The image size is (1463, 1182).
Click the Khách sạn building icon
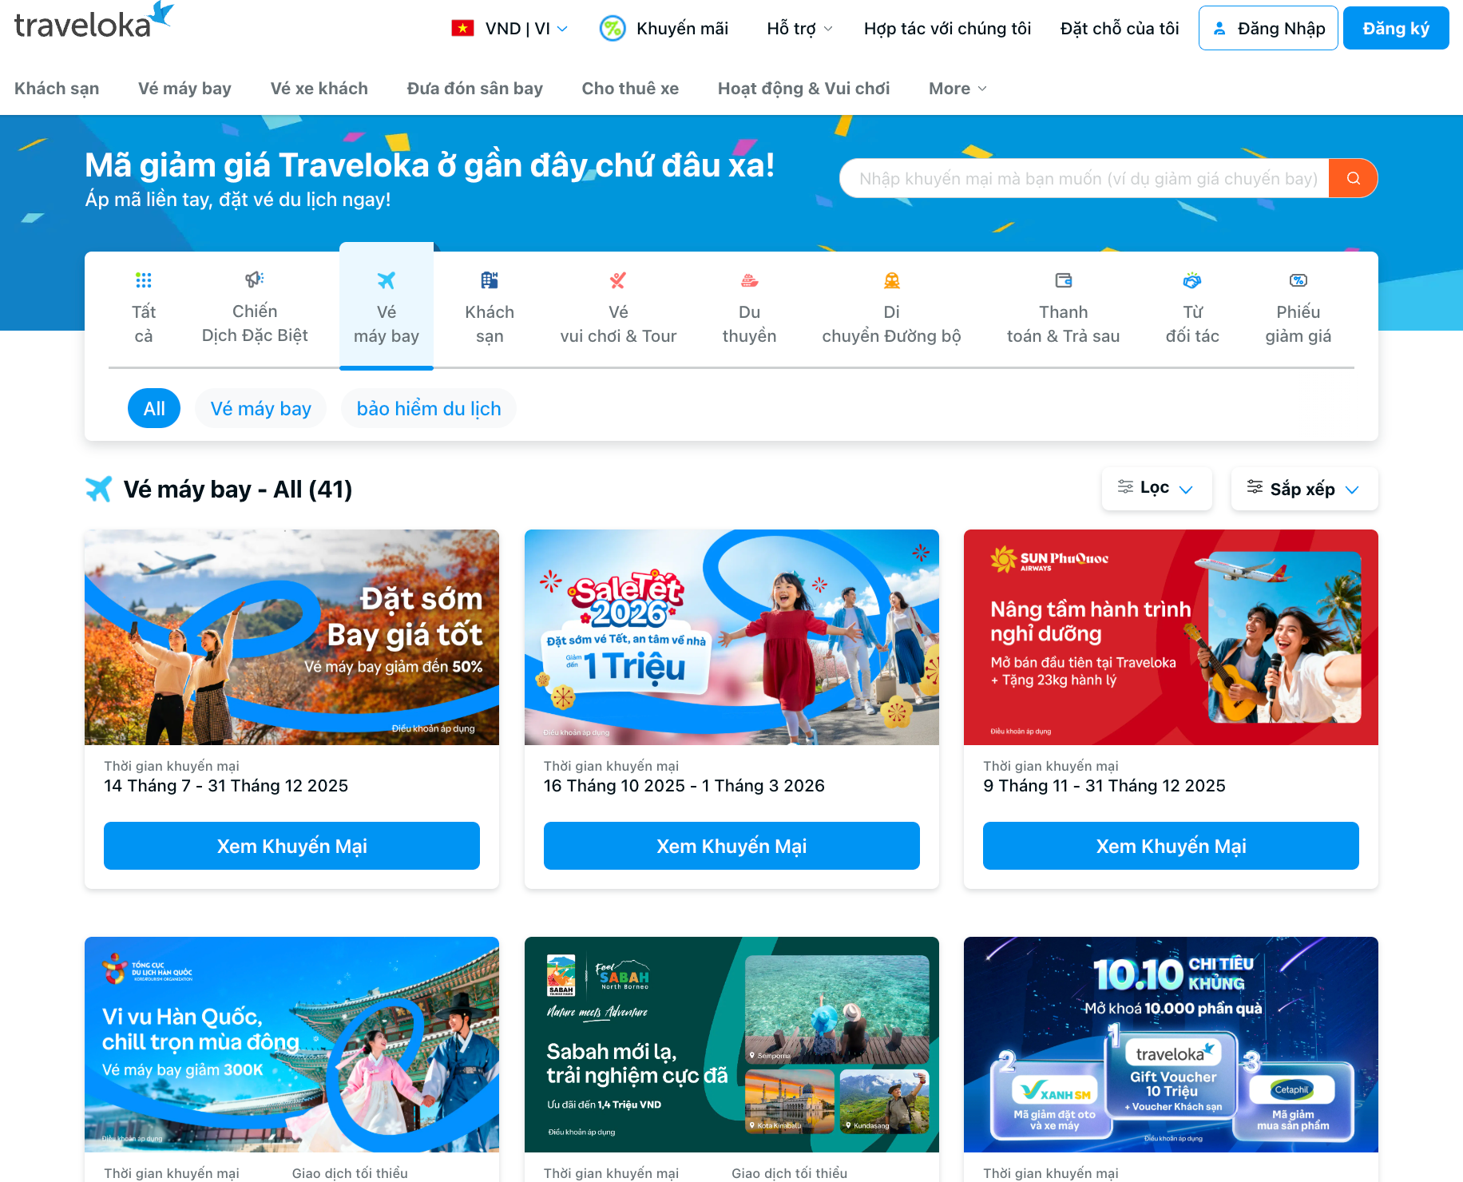pyautogui.click(x=490, y=280)
